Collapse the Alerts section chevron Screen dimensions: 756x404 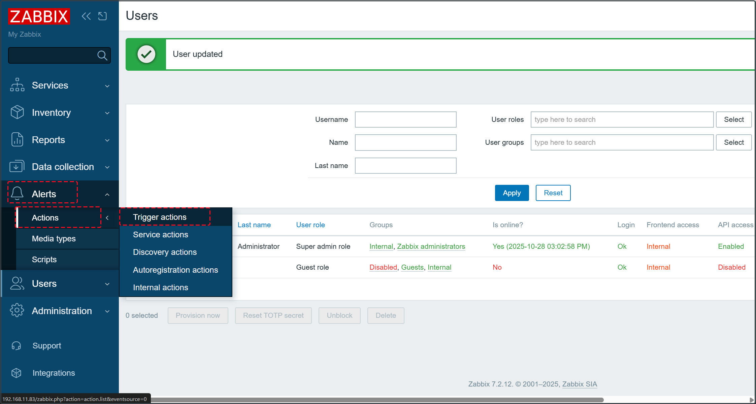tap(107, 194)
